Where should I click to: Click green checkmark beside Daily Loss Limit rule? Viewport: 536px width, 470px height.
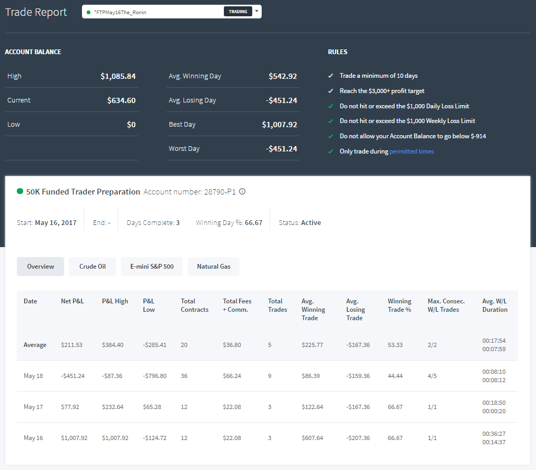coord(331,106)
